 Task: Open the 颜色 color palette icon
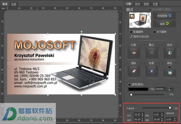coord(170,73)
